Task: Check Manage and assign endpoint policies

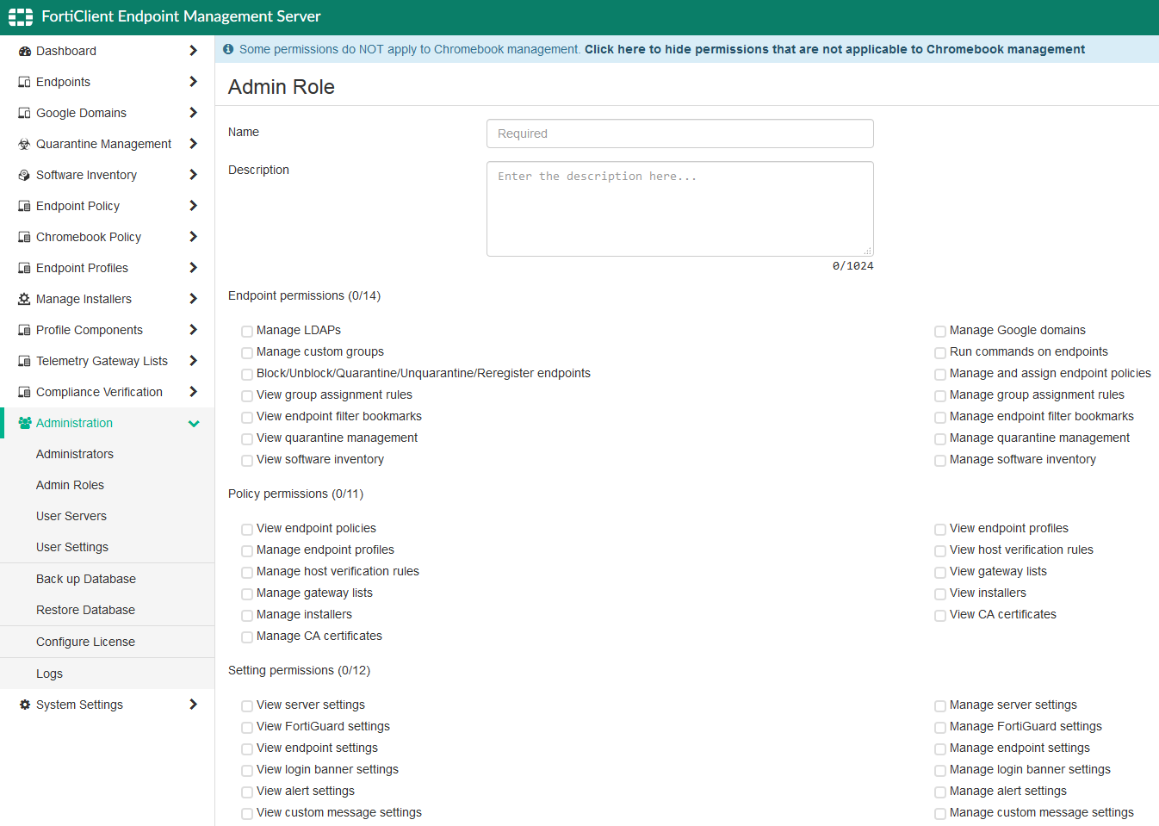Action: coord(940,374)
